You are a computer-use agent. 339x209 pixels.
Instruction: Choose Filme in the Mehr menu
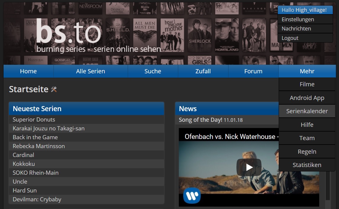[307, 84]
